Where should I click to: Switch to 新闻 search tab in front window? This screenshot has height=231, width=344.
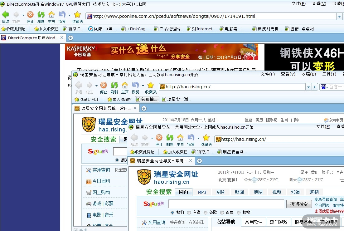(x=239, y=192)
